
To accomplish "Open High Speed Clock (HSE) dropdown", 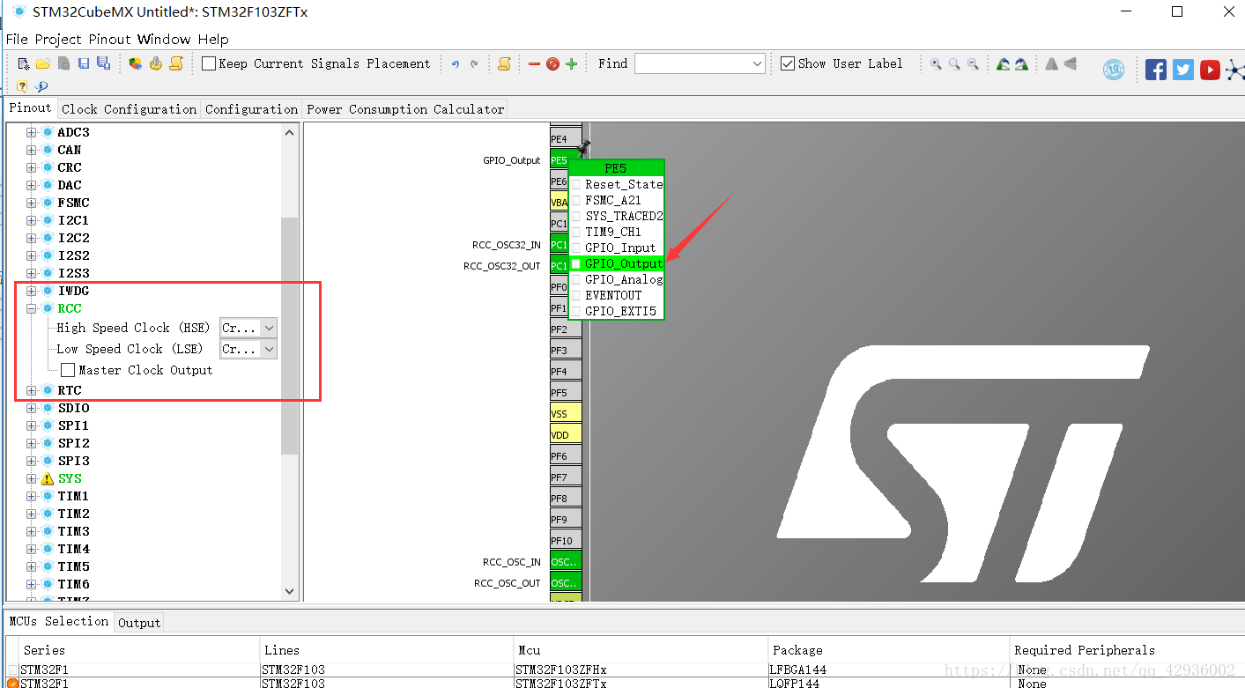I will point(248,328).
